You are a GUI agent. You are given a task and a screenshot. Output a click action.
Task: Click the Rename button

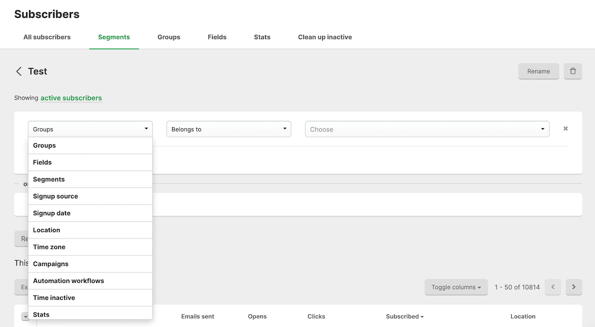tap(538, 71)
